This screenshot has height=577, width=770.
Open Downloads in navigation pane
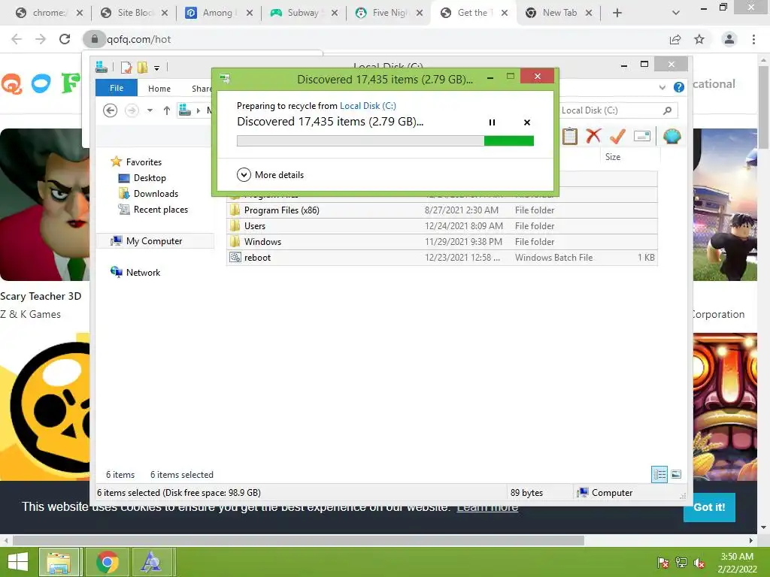(156, 194)
